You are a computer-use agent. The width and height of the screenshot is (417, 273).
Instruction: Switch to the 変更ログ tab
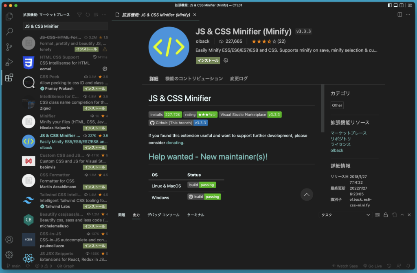[x=239, y=78]
